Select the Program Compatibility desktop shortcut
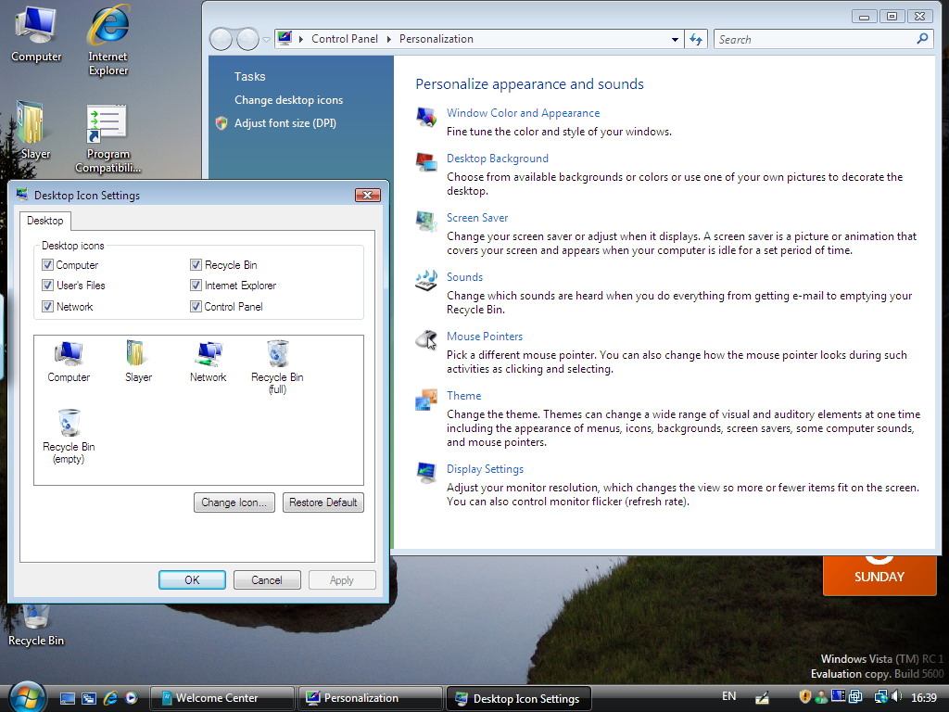The width and height of the screenshot is (949, 712). pyautogui.click(x=108, y=139)
